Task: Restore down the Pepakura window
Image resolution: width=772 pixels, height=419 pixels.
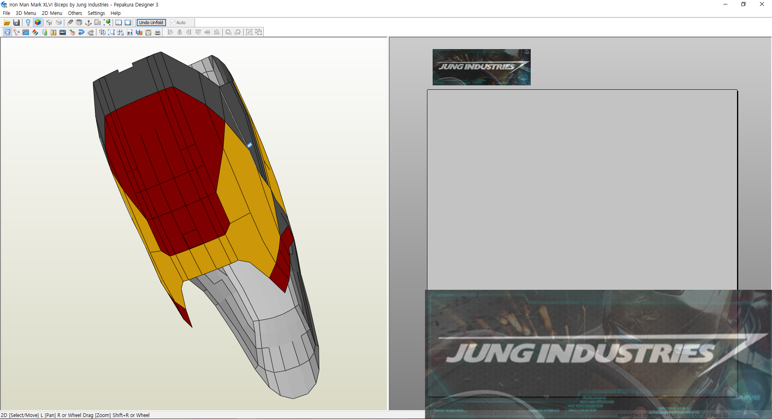Action: (743, 4)
